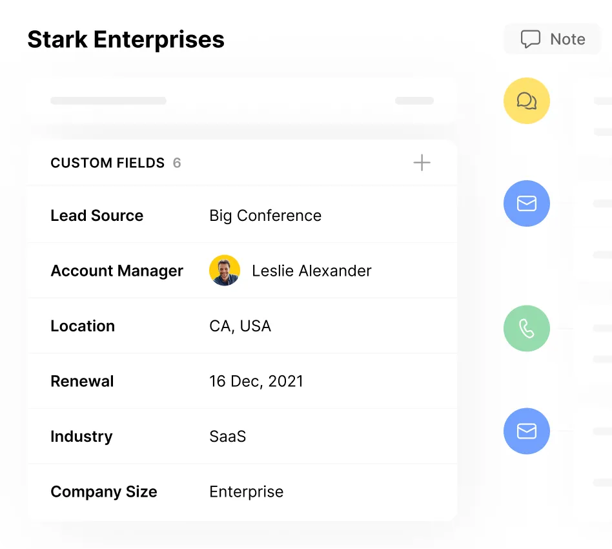Open the Note composer button
The height and width of the screenshot is (549, 612).
click(553, 39)
